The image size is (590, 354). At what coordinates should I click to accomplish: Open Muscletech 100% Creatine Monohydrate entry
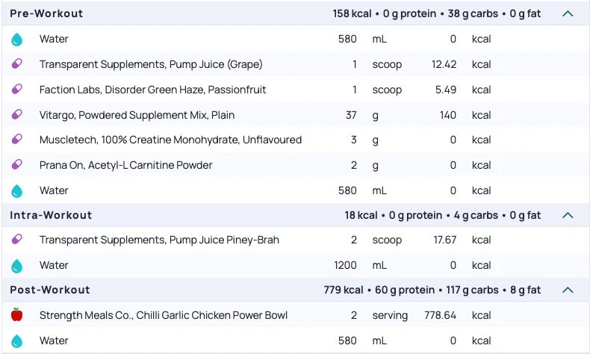[x=170, y=140]
